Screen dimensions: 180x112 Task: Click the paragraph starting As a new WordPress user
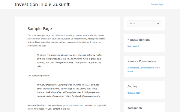click(x=67, y=107)
